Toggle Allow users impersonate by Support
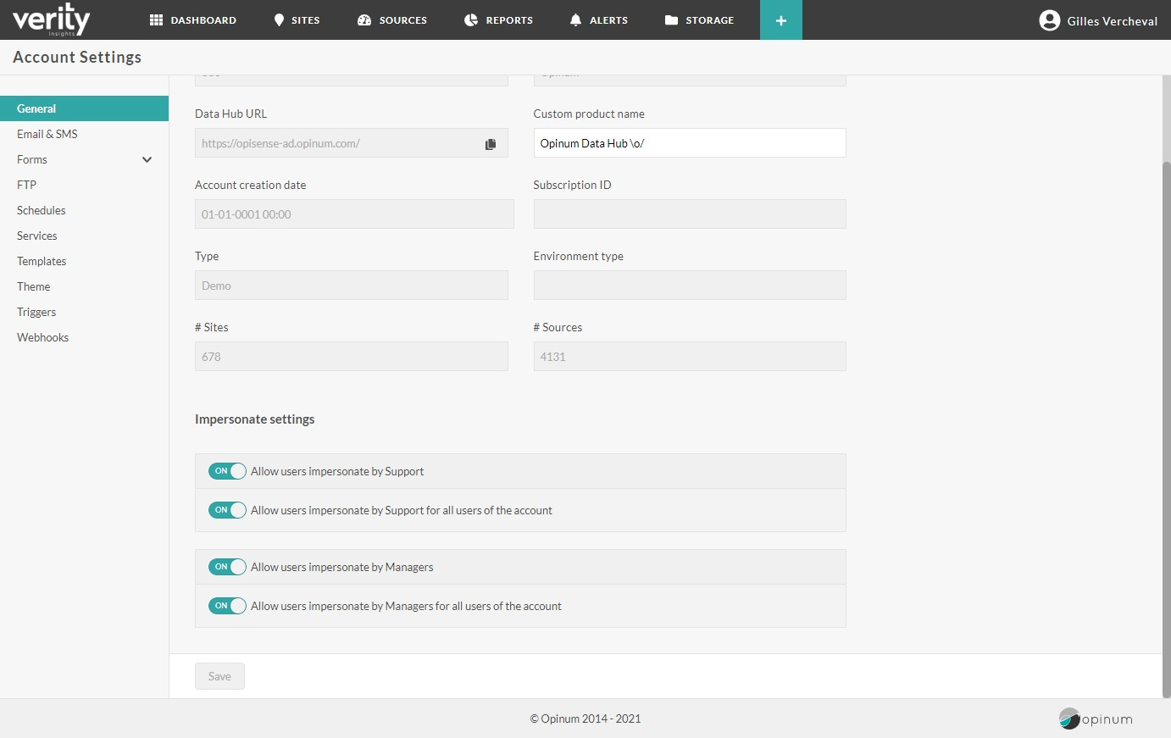Image resolution: width=1171 pixels, height=738 pixels. pos(227,471)
